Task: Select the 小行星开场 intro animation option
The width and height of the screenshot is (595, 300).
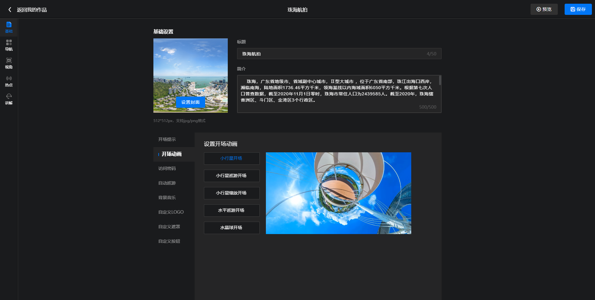Action: [x=231, y=159]
